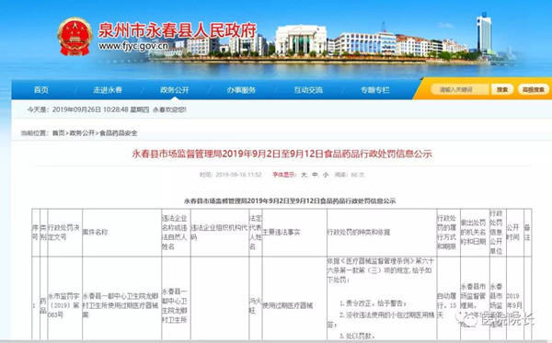Set font size to 中 (medium)
The height and width of the screenshot is (343, 552).
coord(315,175)
